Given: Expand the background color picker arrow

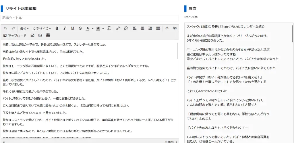Looking at the screenshot, I should click(103, 29).
